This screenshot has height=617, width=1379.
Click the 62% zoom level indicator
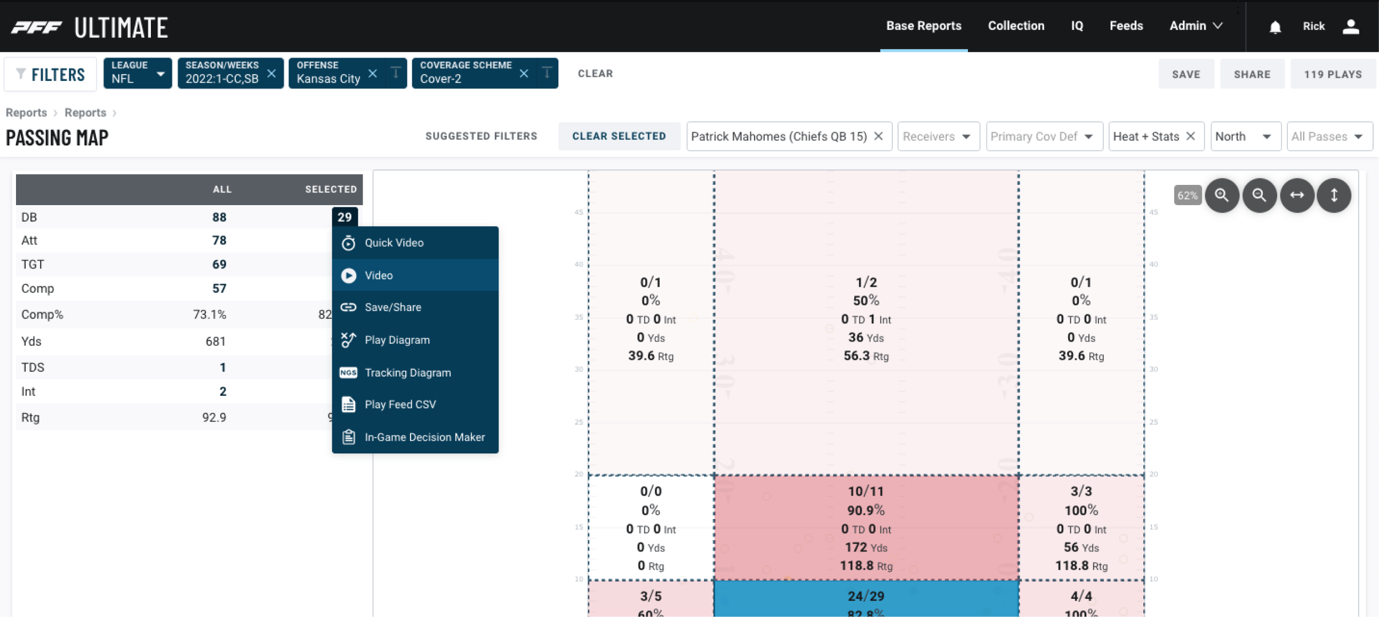pos(1188,195)
